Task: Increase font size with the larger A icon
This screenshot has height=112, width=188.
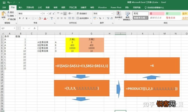Action: pyautogui.click(x=50, y=14)
